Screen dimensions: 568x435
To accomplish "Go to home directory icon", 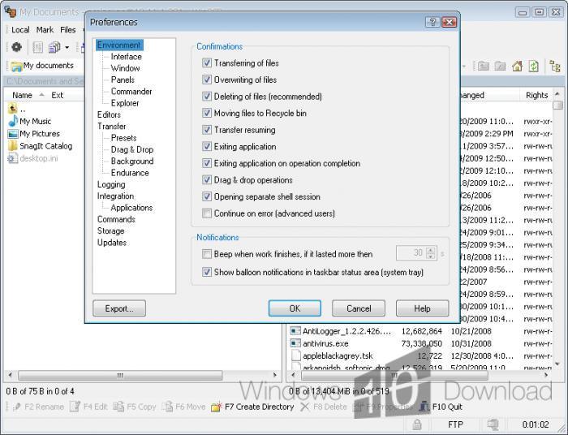I will [517, 66].
